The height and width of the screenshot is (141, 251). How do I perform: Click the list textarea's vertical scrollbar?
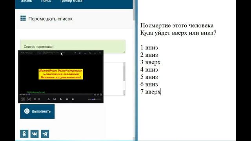(x=124, y=79)
